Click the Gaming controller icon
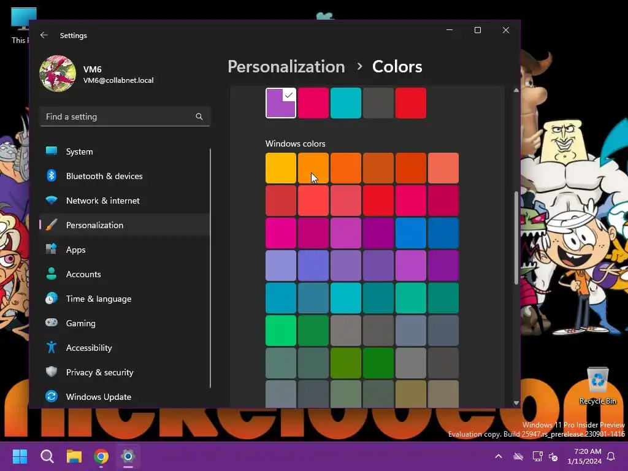The height and width of the screenshot is (471, 628). (52, 323)
